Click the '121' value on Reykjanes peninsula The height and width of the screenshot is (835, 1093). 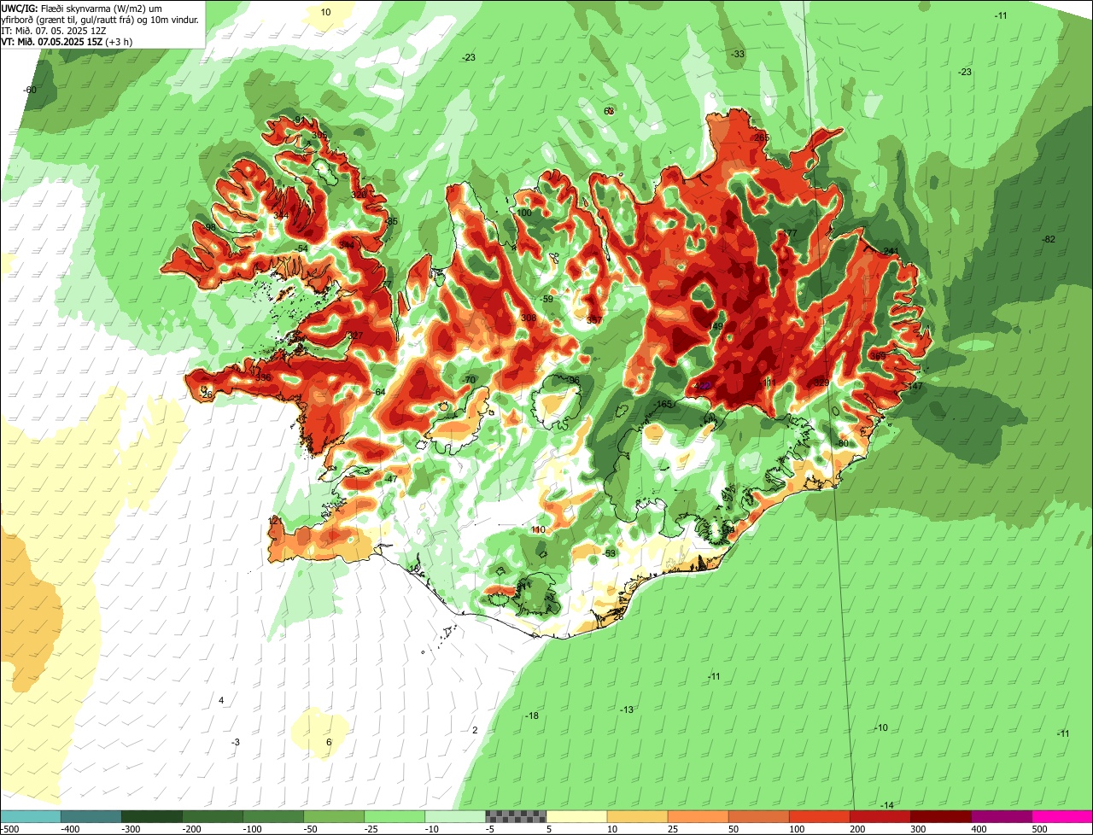[275, 521]
